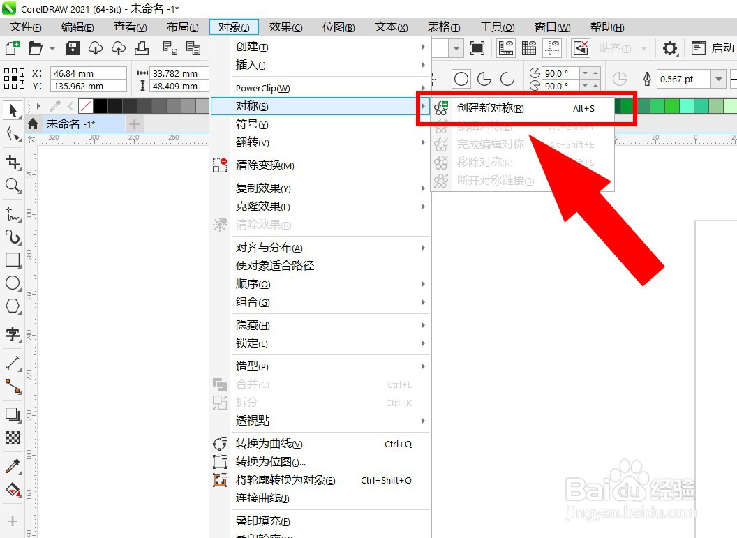Click the New document icon
Image resolution: width=737 pixels, height=538 pixels.
click(13, 48)
